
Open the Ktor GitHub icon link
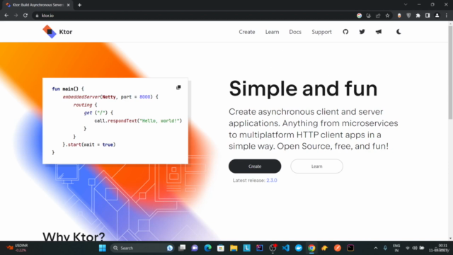tap(345, 32)
